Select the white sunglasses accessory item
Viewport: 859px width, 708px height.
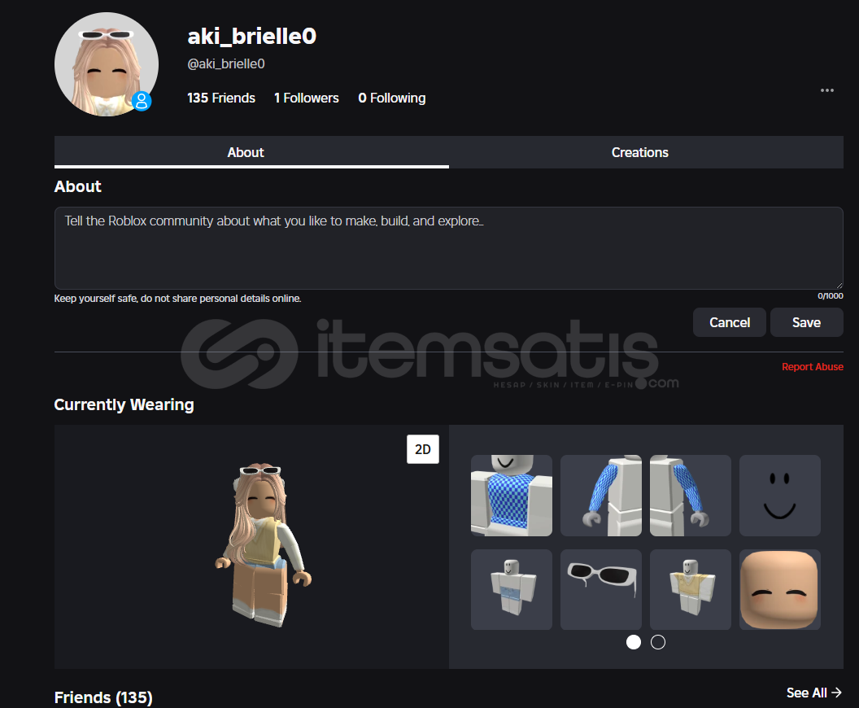pos(601,589)
